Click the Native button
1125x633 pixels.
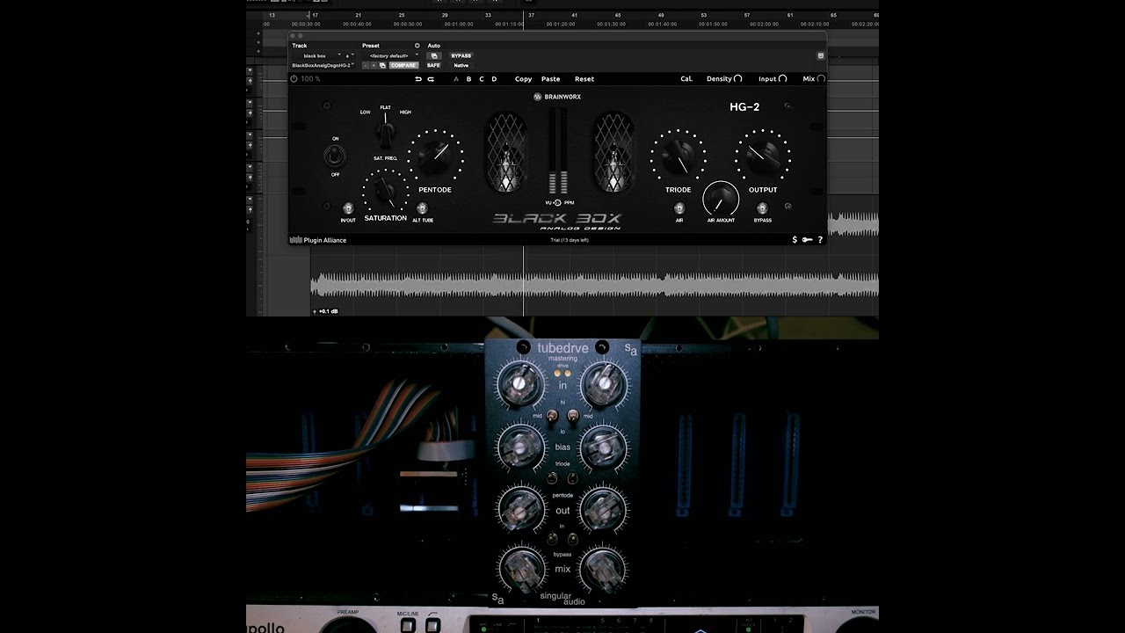click(x=461, y=65)
